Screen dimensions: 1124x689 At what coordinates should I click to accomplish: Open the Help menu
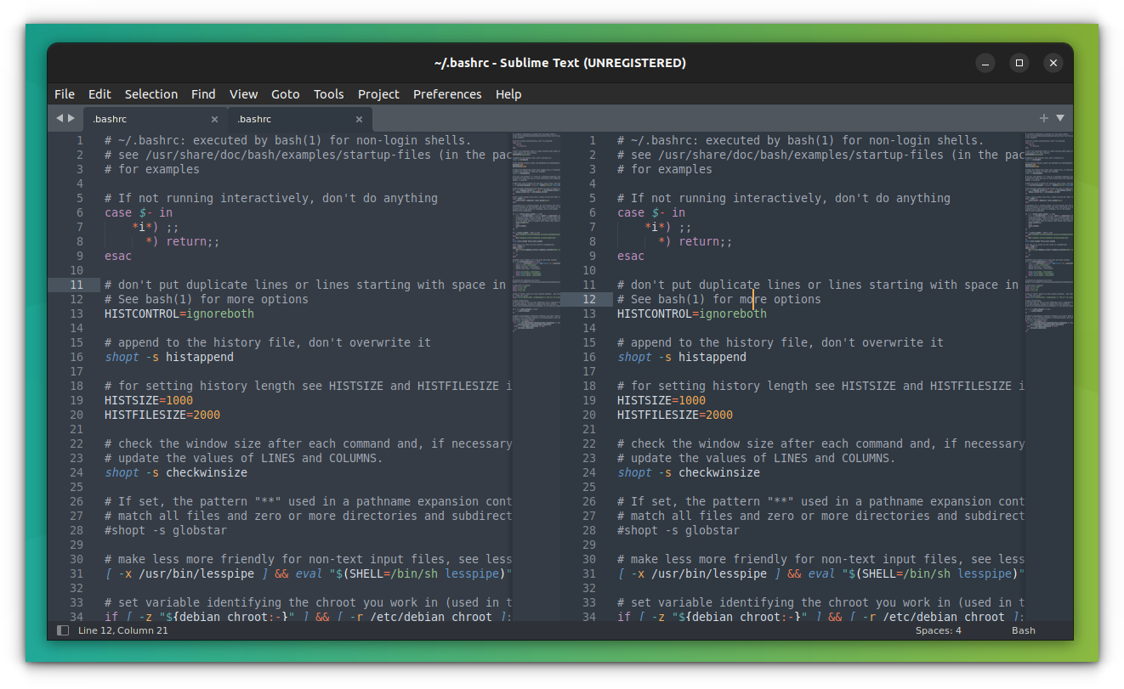point(508,94)
